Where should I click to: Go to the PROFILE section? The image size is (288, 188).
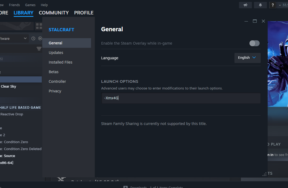[x=84, y=13]
